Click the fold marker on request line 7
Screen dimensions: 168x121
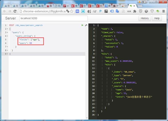(x=7, y=47)
